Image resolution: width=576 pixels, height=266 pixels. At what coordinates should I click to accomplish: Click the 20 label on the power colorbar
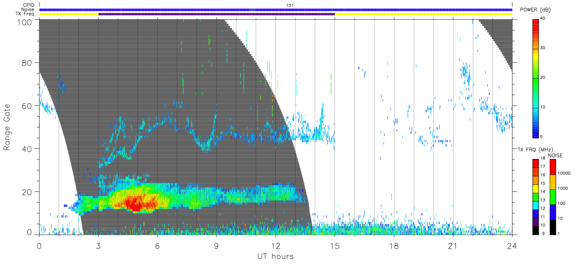(544, 78)
